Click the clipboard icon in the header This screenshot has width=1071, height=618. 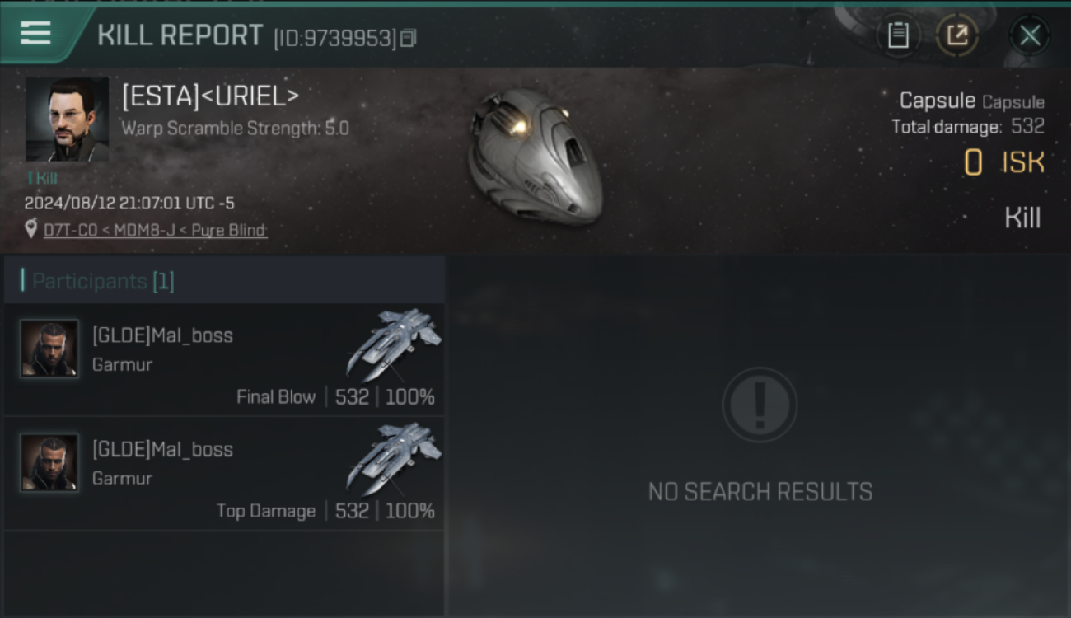[x=898, y=35]
